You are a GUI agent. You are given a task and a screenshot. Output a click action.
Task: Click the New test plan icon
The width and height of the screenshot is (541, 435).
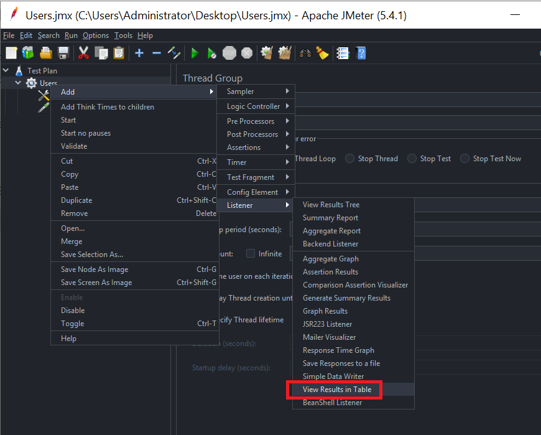(x=11, y=53)
